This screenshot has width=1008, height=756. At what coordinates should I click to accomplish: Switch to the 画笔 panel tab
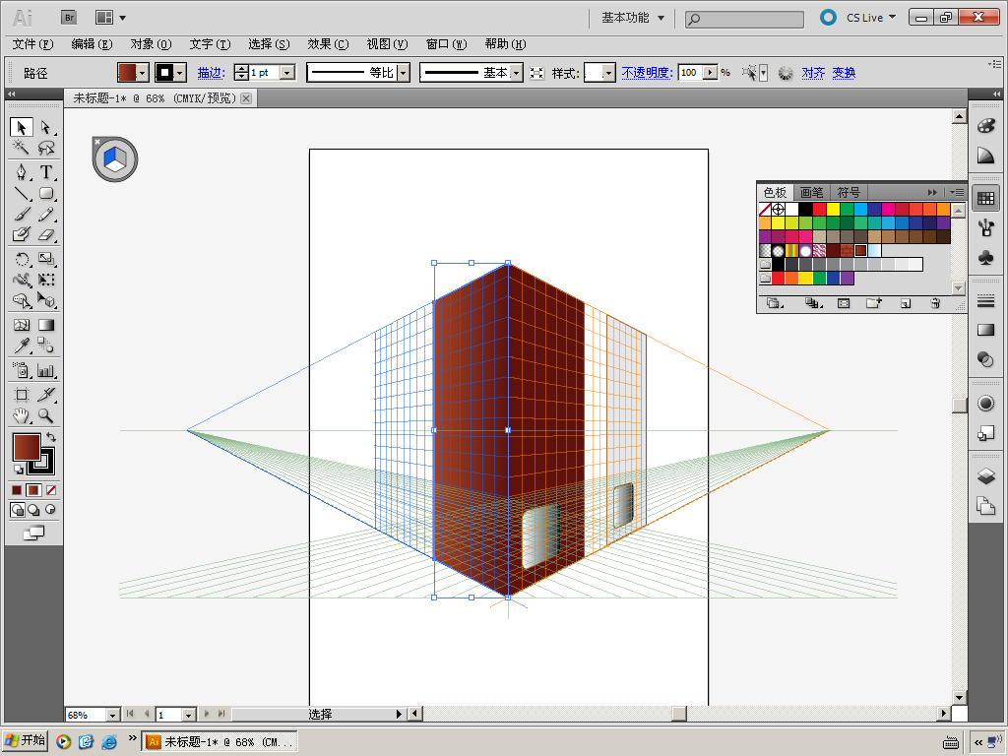pyautogui.click(x=811, y=193)
